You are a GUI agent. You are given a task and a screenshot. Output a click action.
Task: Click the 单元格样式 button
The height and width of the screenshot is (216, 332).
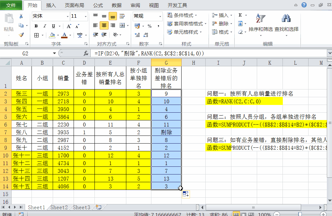[184, 32]
